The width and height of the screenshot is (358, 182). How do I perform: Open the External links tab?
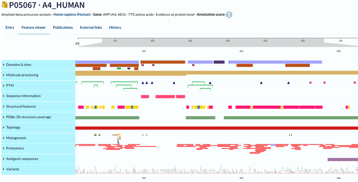click(91, 27)
